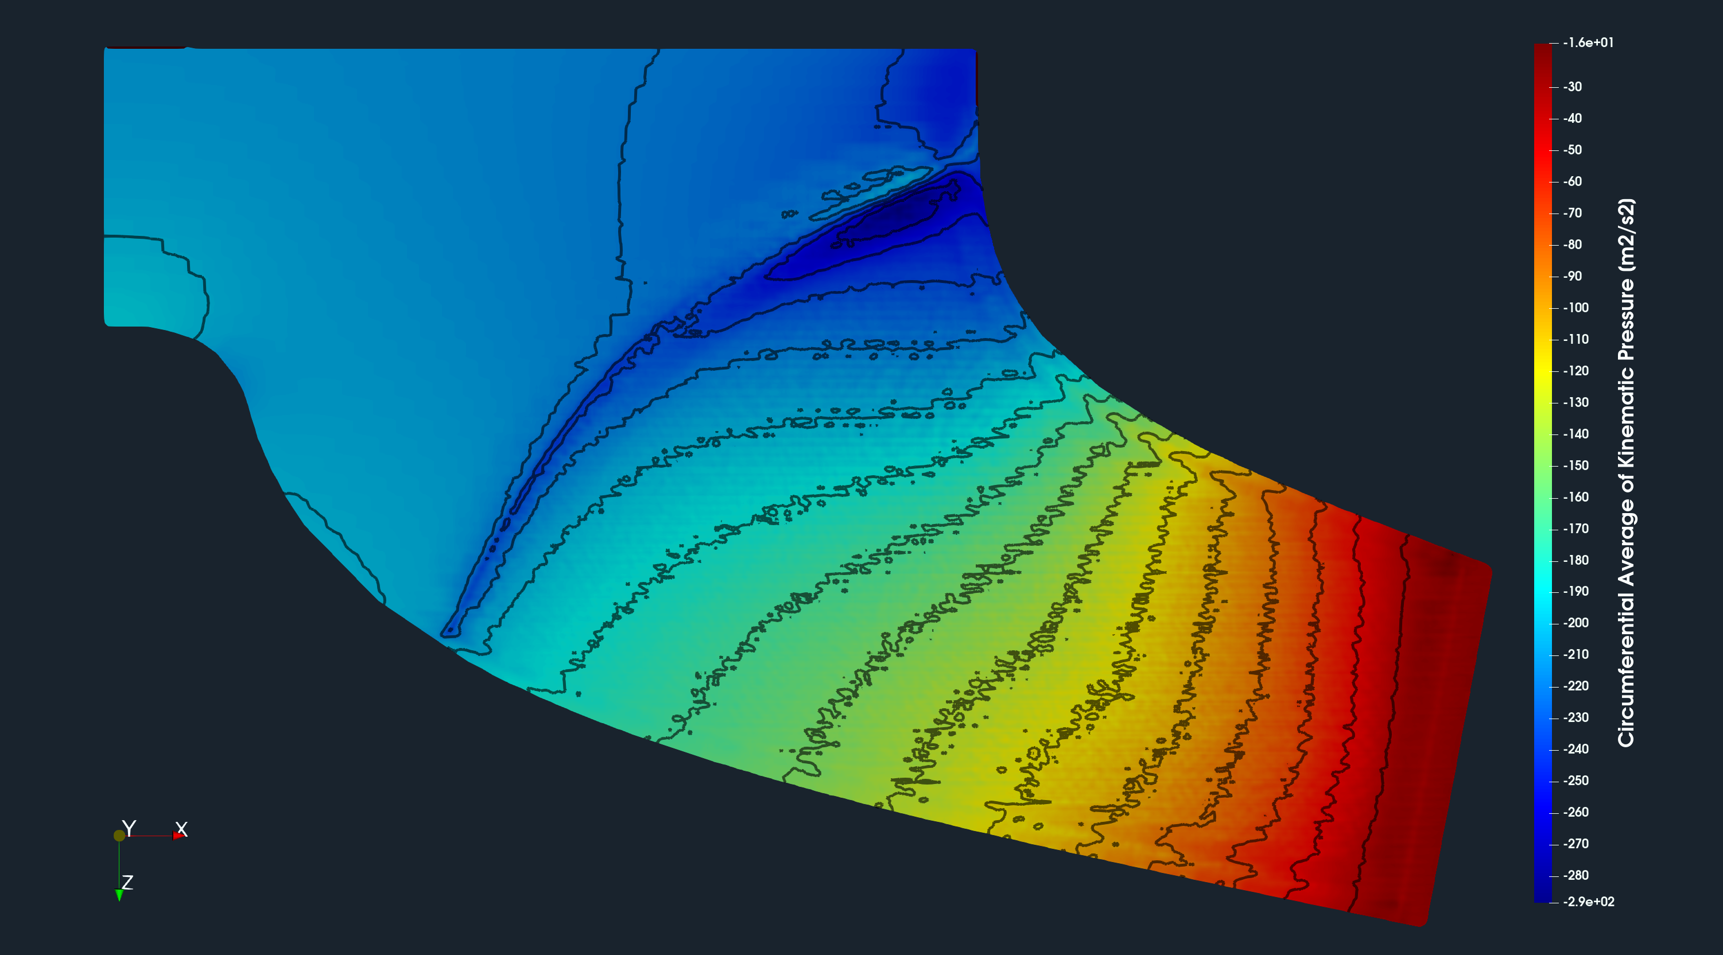1723x955 pixels.
Task: Click the -2.9e+02 minimum legend label
Action: click(1588, 902)
